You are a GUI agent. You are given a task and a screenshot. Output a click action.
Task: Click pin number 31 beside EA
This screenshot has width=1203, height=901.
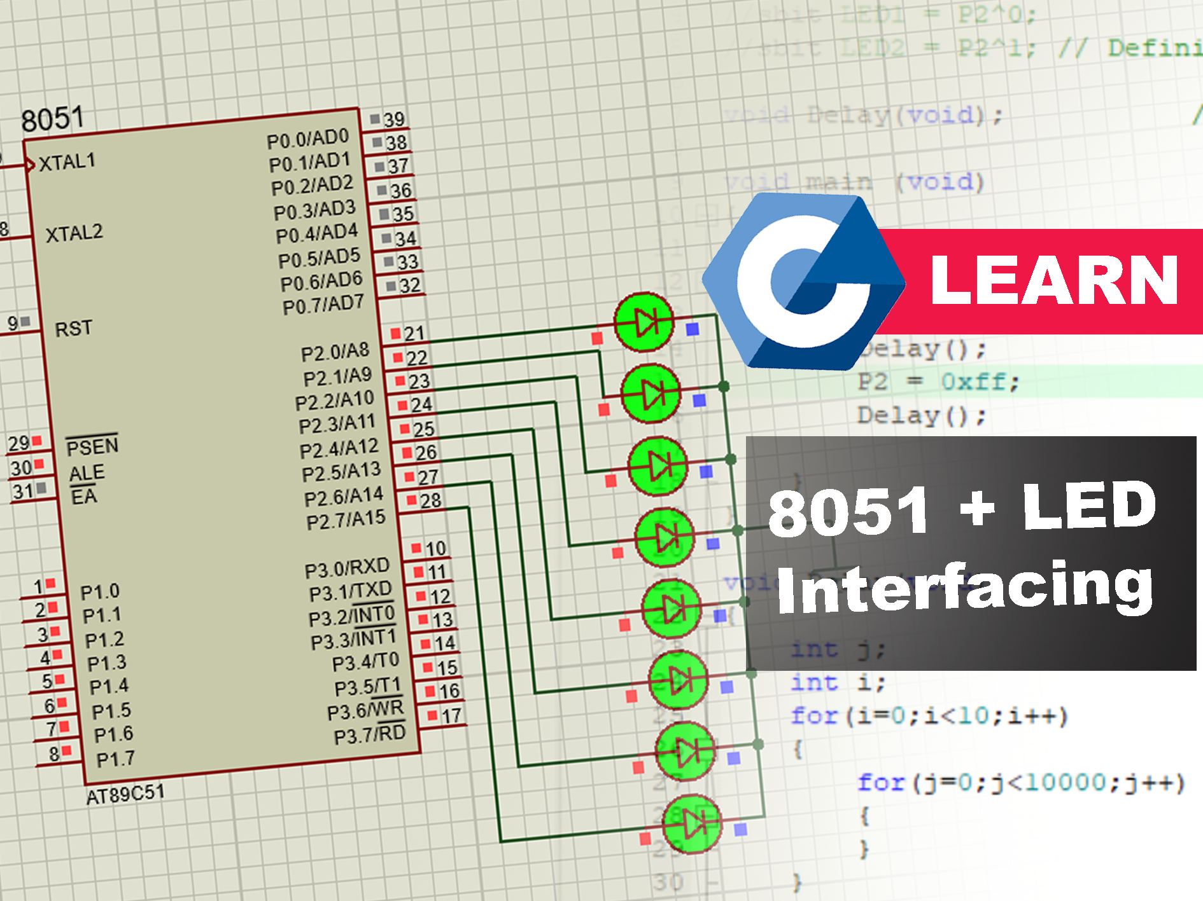pos(29,491)
